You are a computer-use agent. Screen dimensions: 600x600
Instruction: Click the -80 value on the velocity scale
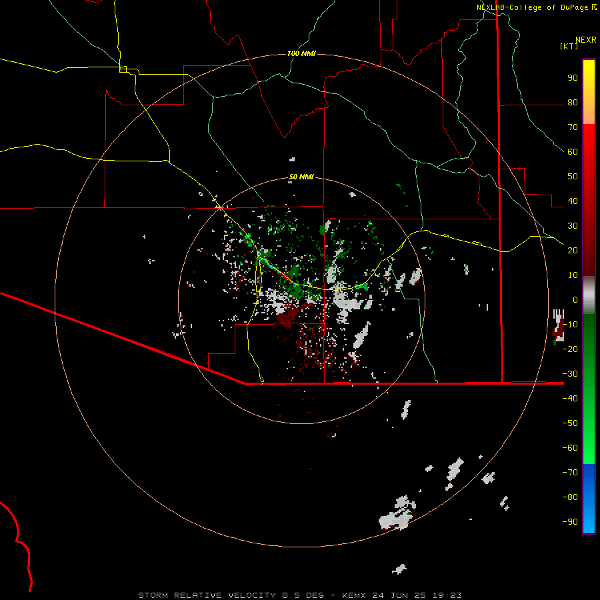pyautogui.click(x=570, y=497)
